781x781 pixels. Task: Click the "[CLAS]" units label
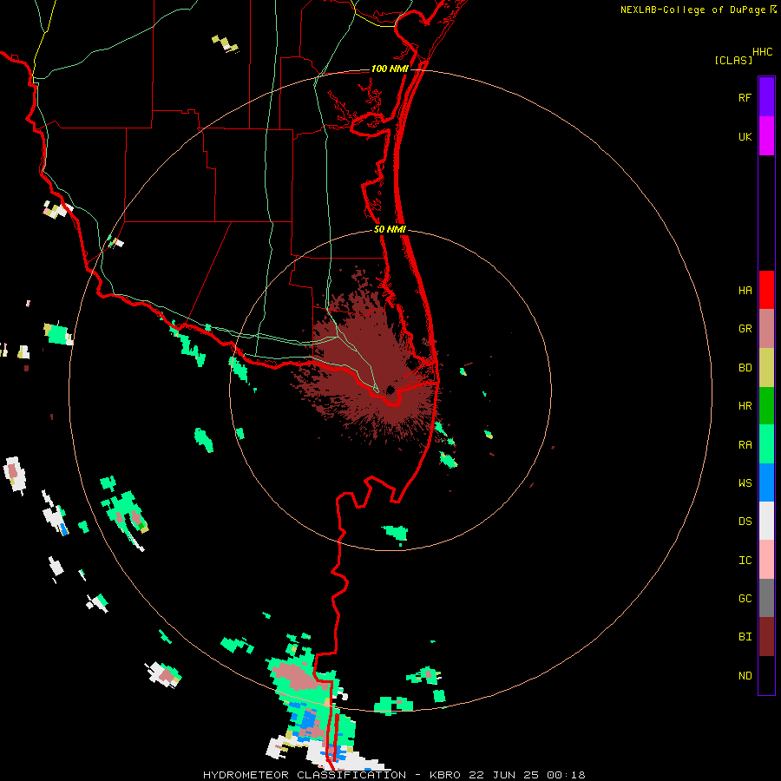click(x=733, y=61)
